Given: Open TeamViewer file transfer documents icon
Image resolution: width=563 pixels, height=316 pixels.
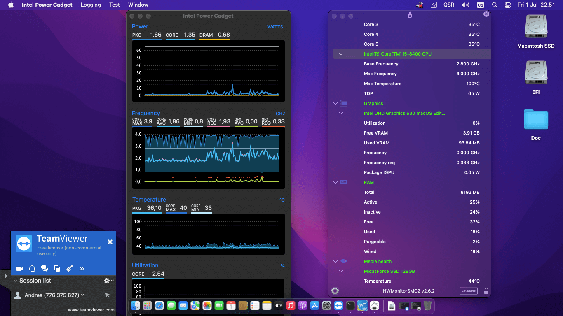Looking at the screenshot, I should (57, 269).
